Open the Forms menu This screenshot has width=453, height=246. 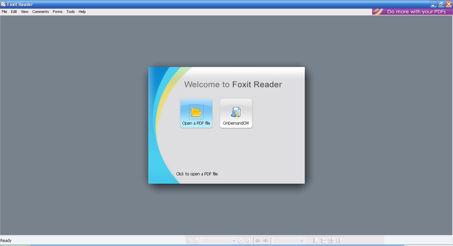pyautogui.click(x=58, y=12)
